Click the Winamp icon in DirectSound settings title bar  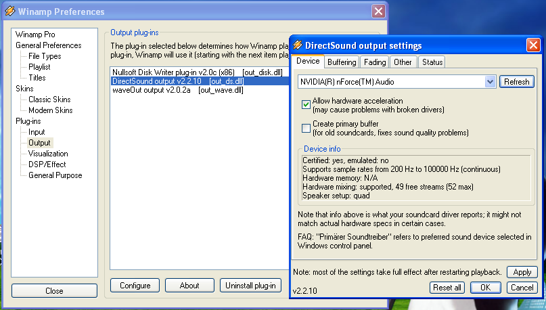coord(298,45)
